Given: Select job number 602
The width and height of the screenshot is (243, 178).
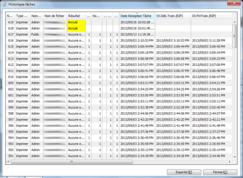Looking at the screenshot, I should [x=11, y=89].
